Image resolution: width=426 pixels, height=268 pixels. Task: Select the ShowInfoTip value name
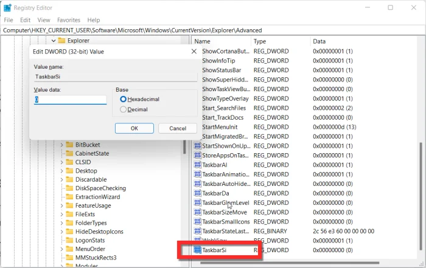click(218, 61)
